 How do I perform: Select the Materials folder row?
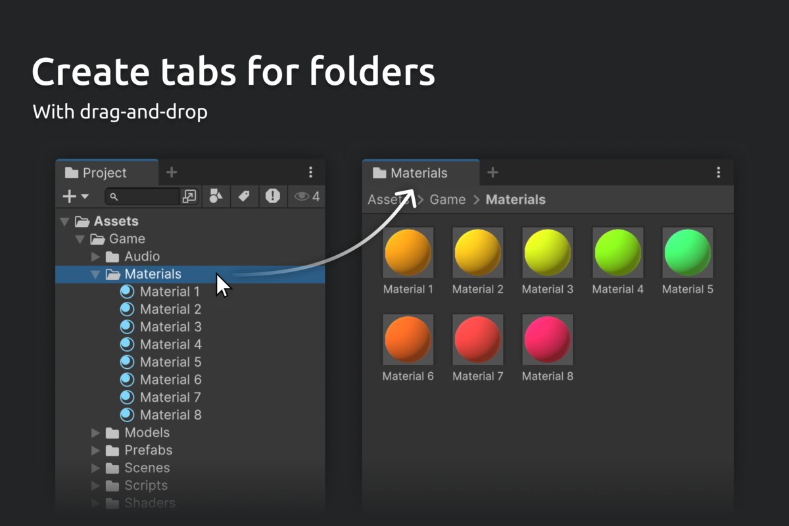click(190, 274)
